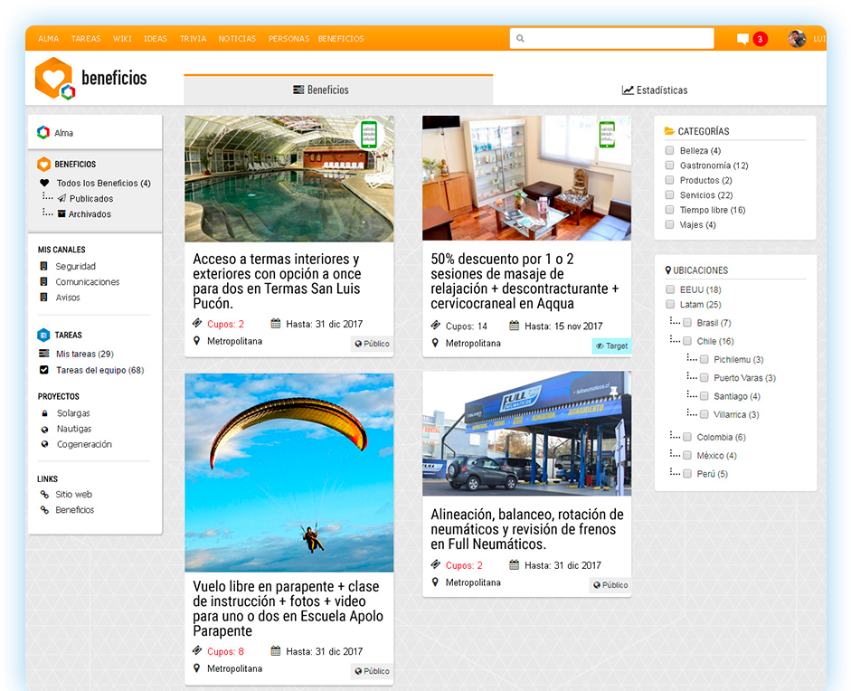Open Tareas del equipo (68) link
Viewport: 851px width, 691px height.
pos(99,370)
